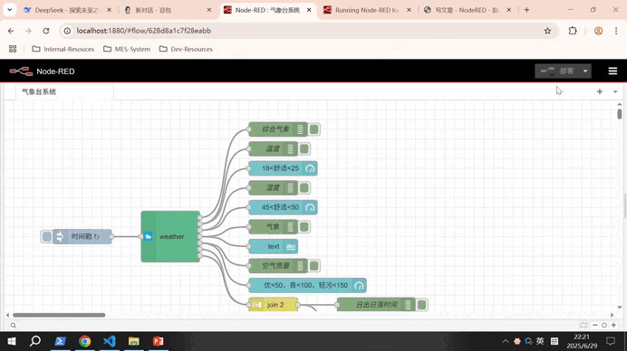
Task: Open Visual Studio Code from taskbar
Action: [x=109, y=341]
